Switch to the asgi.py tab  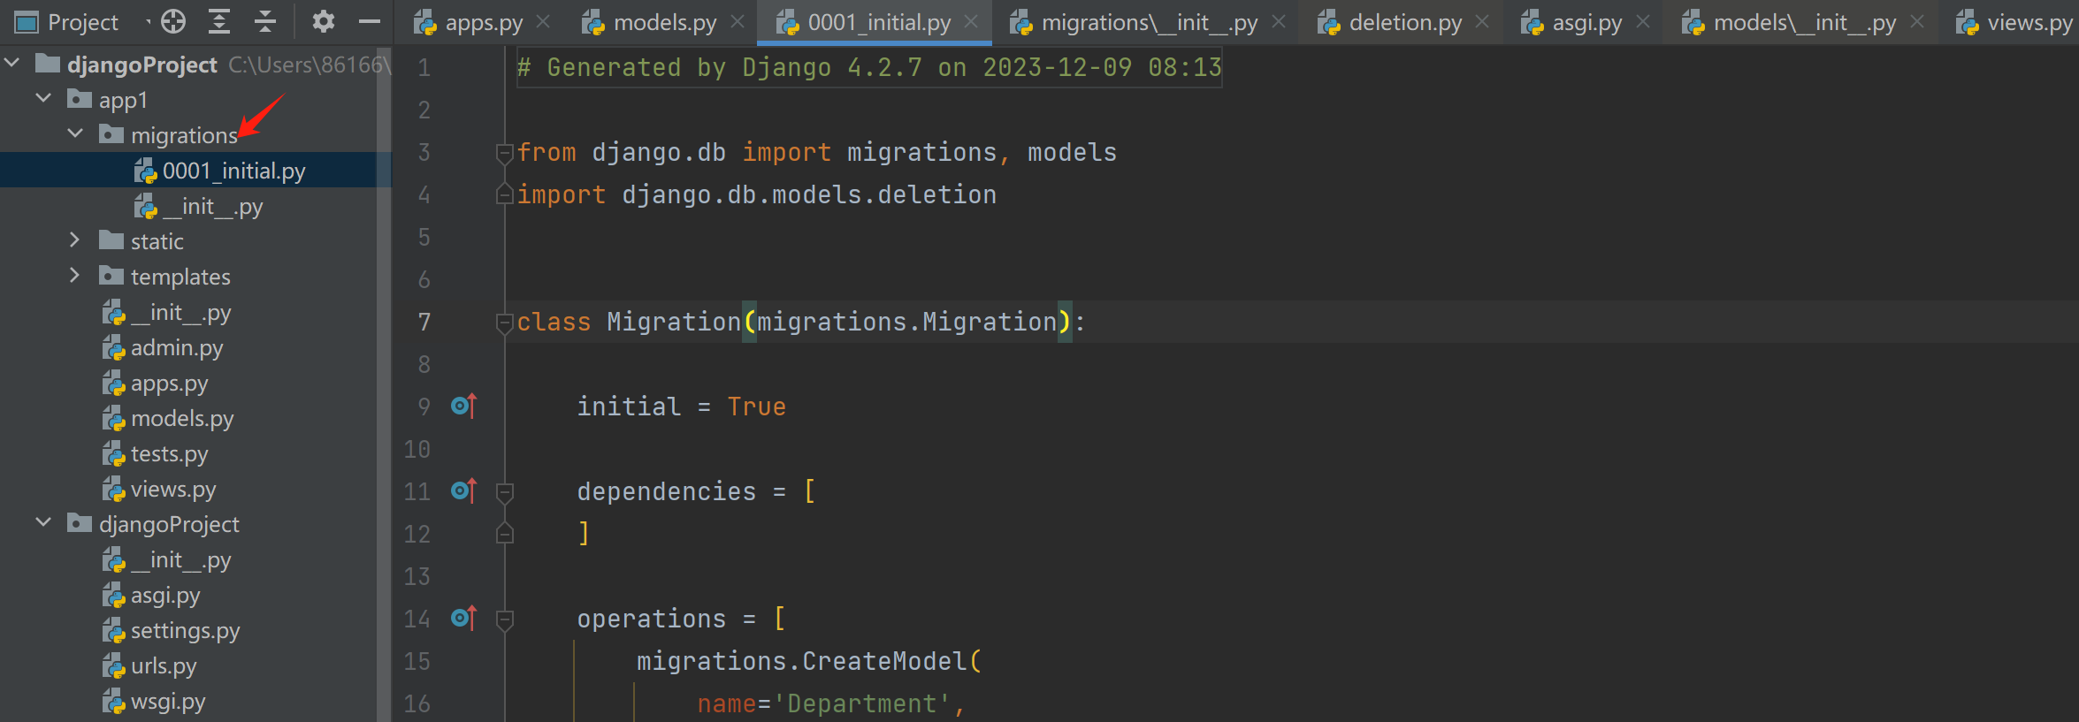coord(1586,22)
